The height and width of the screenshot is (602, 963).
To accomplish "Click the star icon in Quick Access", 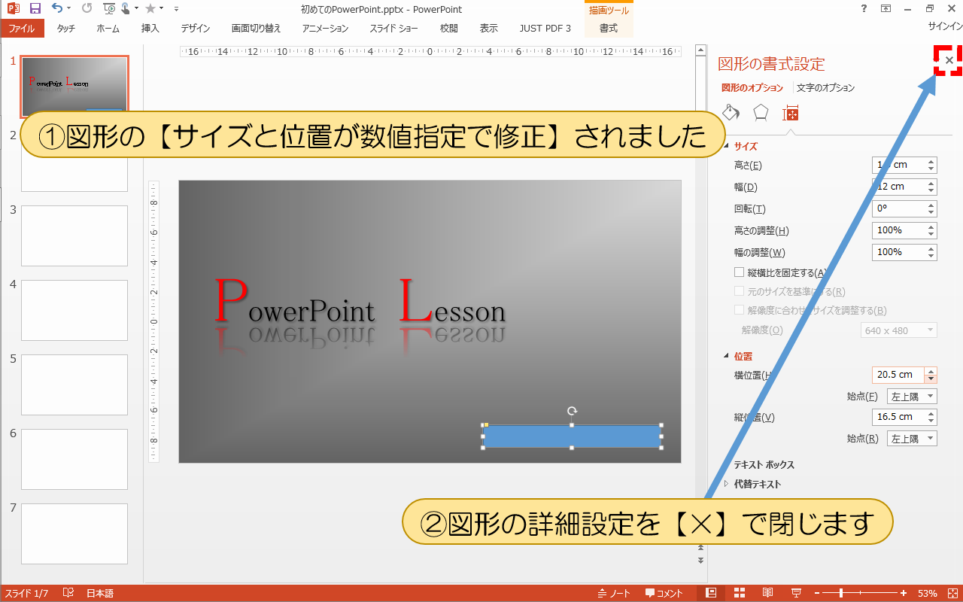I will 150,9.
